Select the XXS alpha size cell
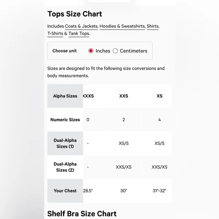Screen dimensions: 219x219 [x=124, y=96]
